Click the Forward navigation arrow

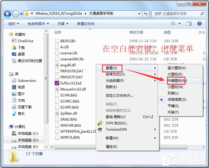click(x=16, y=14)
